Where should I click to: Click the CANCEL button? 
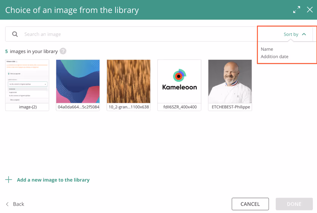[x=250, y=204]
